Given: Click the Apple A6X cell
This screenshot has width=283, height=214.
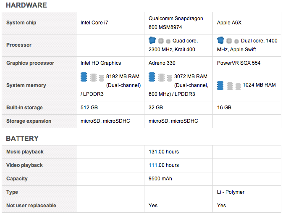Looking at the screenshot, I should tap(229, 23).
